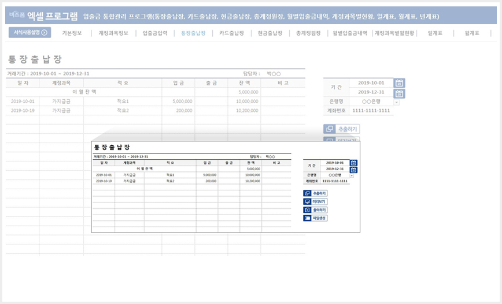Open the 입출금입력 tab

pos(155,33)
